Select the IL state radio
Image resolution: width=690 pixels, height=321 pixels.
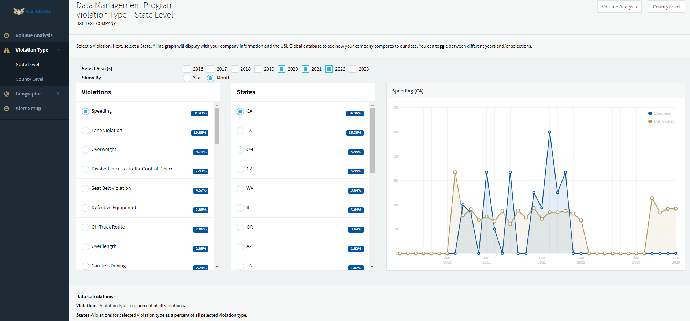[240, 208]
